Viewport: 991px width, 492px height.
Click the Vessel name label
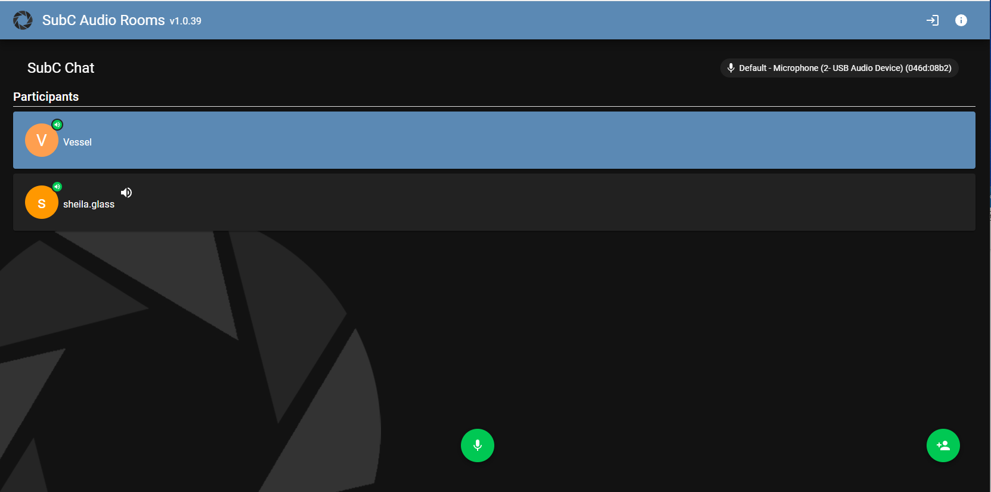(x=78, y=142)
